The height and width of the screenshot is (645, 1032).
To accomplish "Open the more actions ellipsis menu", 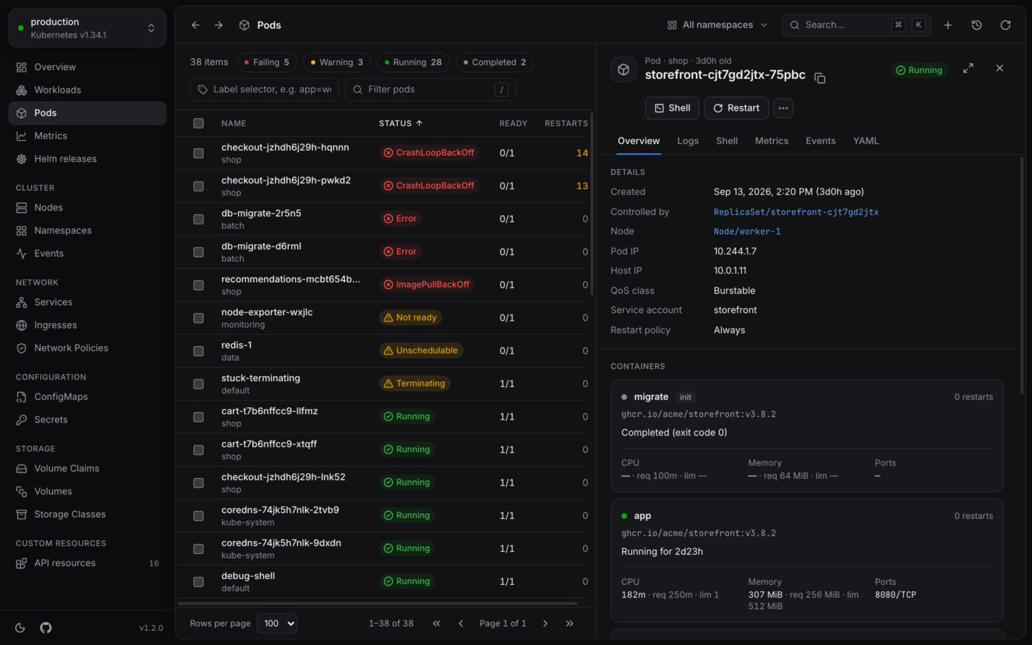I will 783,108.
